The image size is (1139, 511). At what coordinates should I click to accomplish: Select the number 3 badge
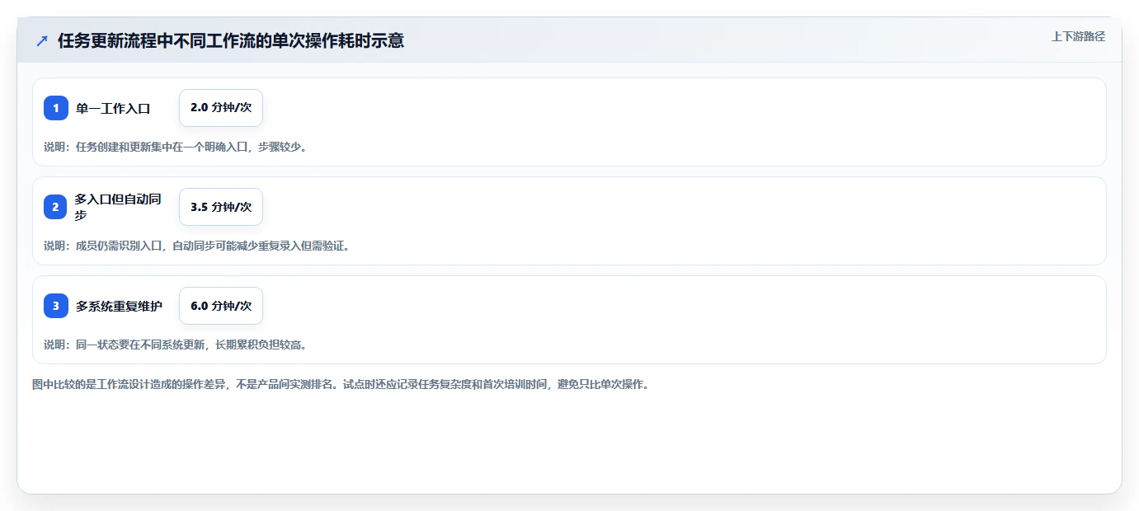tap(56, 306)
